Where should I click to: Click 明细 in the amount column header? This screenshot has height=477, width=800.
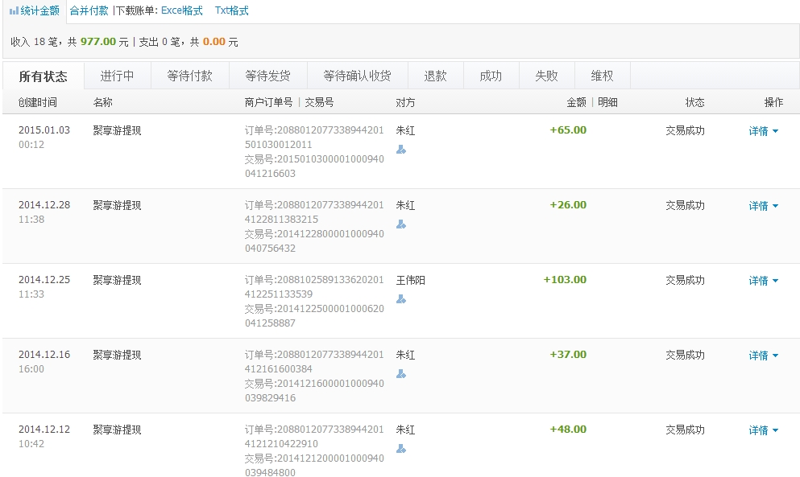coord(607,102)
